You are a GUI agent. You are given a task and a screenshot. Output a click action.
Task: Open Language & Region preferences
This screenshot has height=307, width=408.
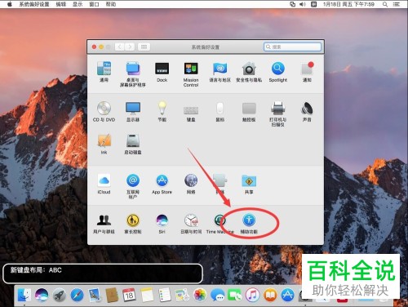coord(220,72)
